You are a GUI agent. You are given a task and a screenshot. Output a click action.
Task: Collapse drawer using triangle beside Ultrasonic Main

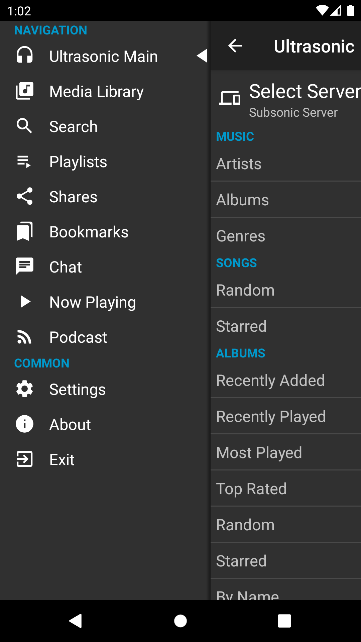202,56
